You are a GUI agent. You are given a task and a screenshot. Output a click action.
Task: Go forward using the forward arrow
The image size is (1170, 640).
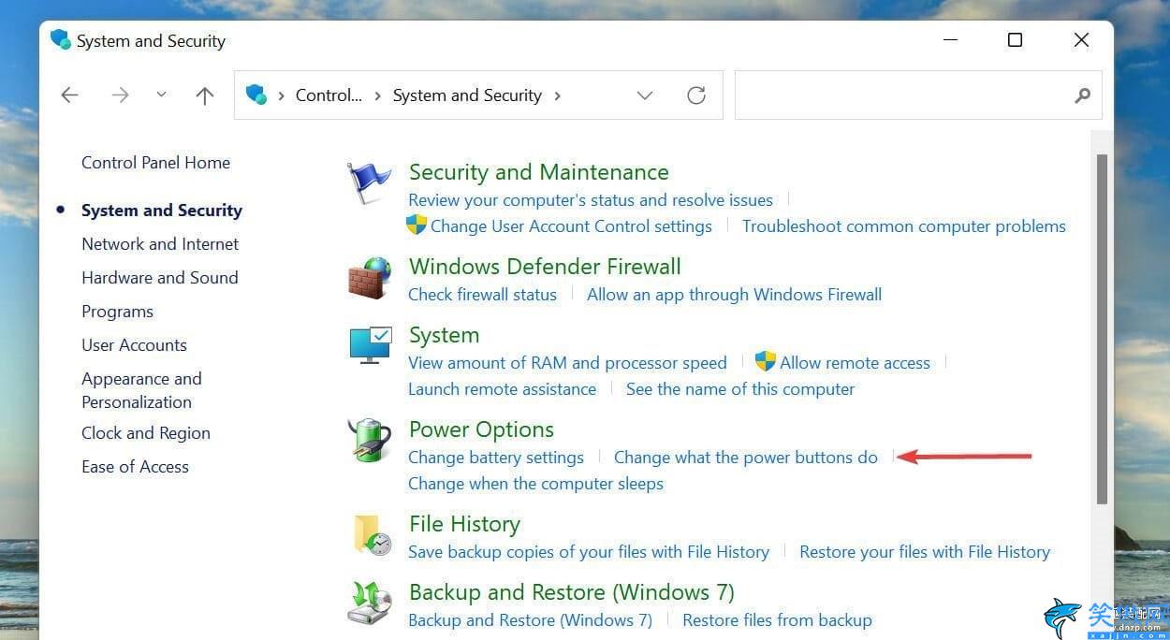click(x=120, y=95)
